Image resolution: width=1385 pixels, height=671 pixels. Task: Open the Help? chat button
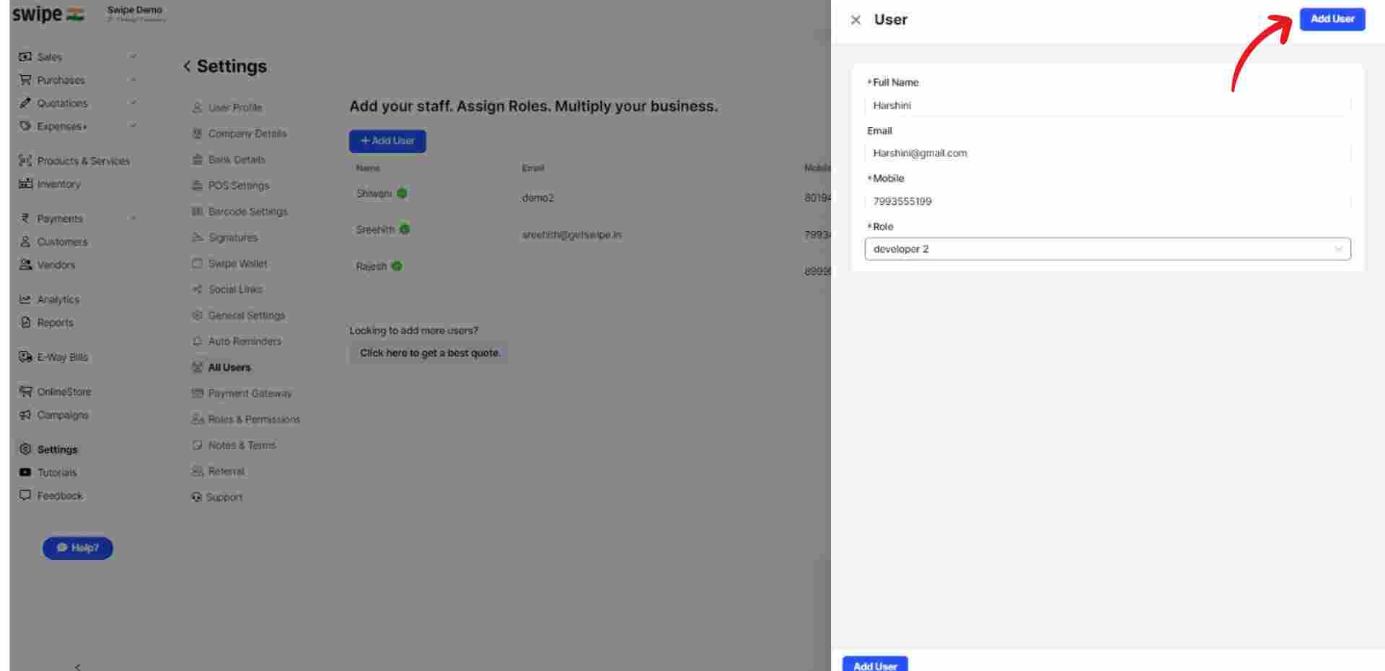coord(78,548)
